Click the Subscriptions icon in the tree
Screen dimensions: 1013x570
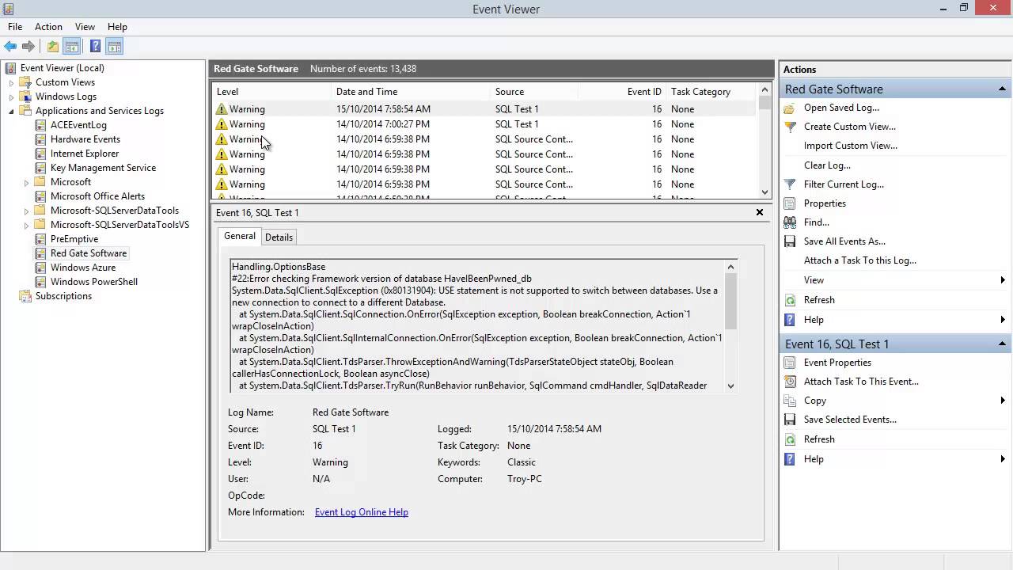tap(26, 296)
